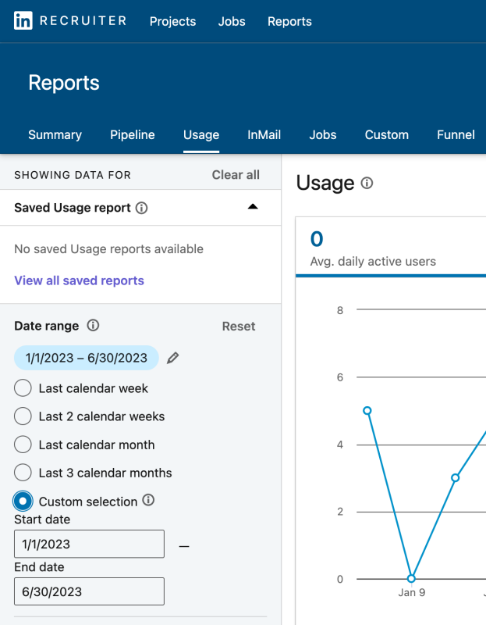Select Last 2 calendar weeks option

pos(23,416)
